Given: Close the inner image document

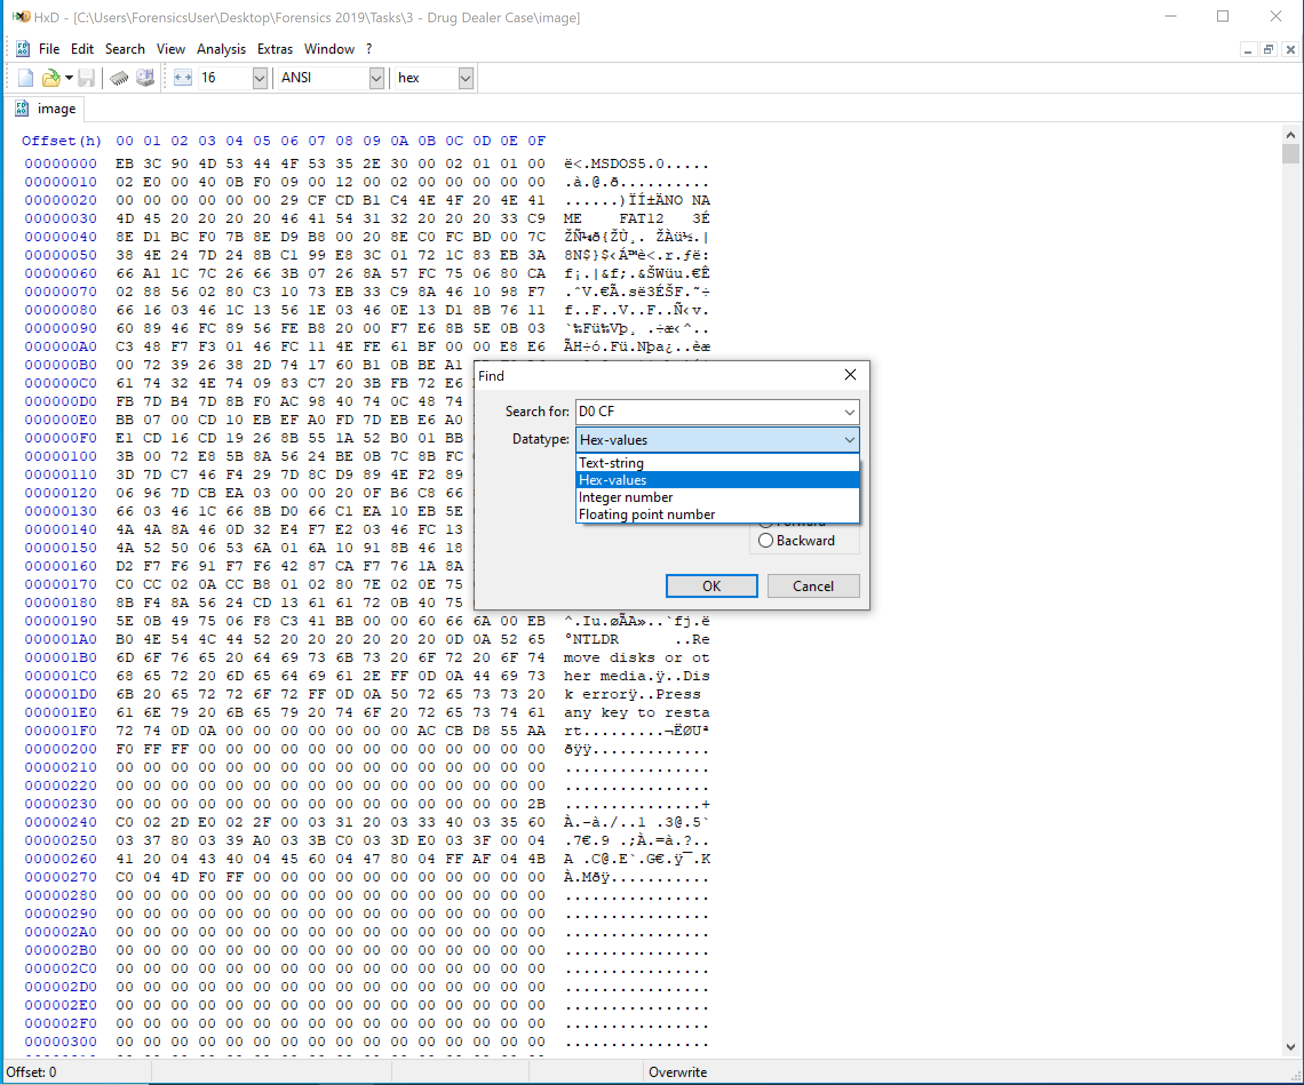Looking at the screenshot, I should 1290,50.
